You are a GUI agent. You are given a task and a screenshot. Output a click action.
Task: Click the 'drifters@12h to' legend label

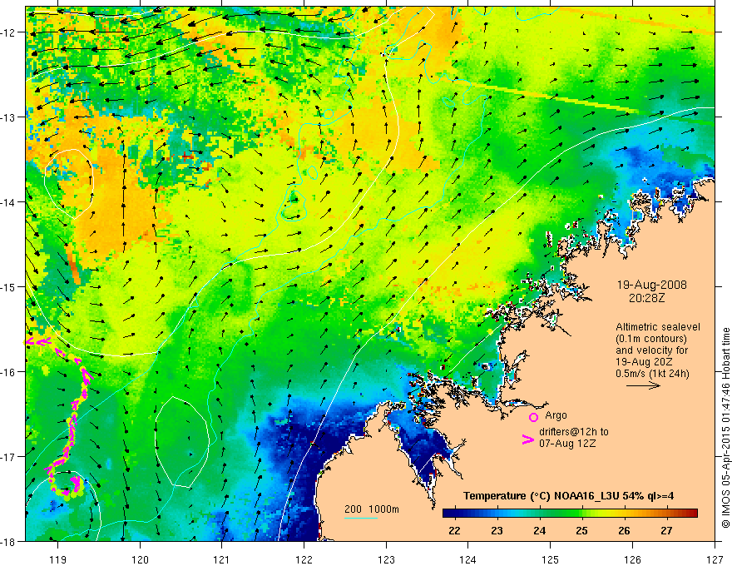coord(574,432)
